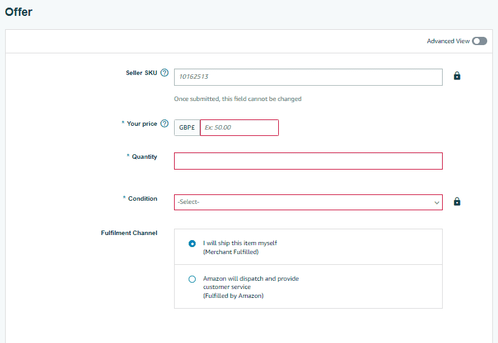The width and height of the screenshot is (498, 343).
Task: Select the Merchant Fulfilled radio option
Action: click(192, 244)
